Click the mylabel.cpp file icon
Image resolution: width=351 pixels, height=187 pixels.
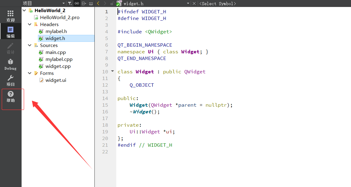point(41,59)
